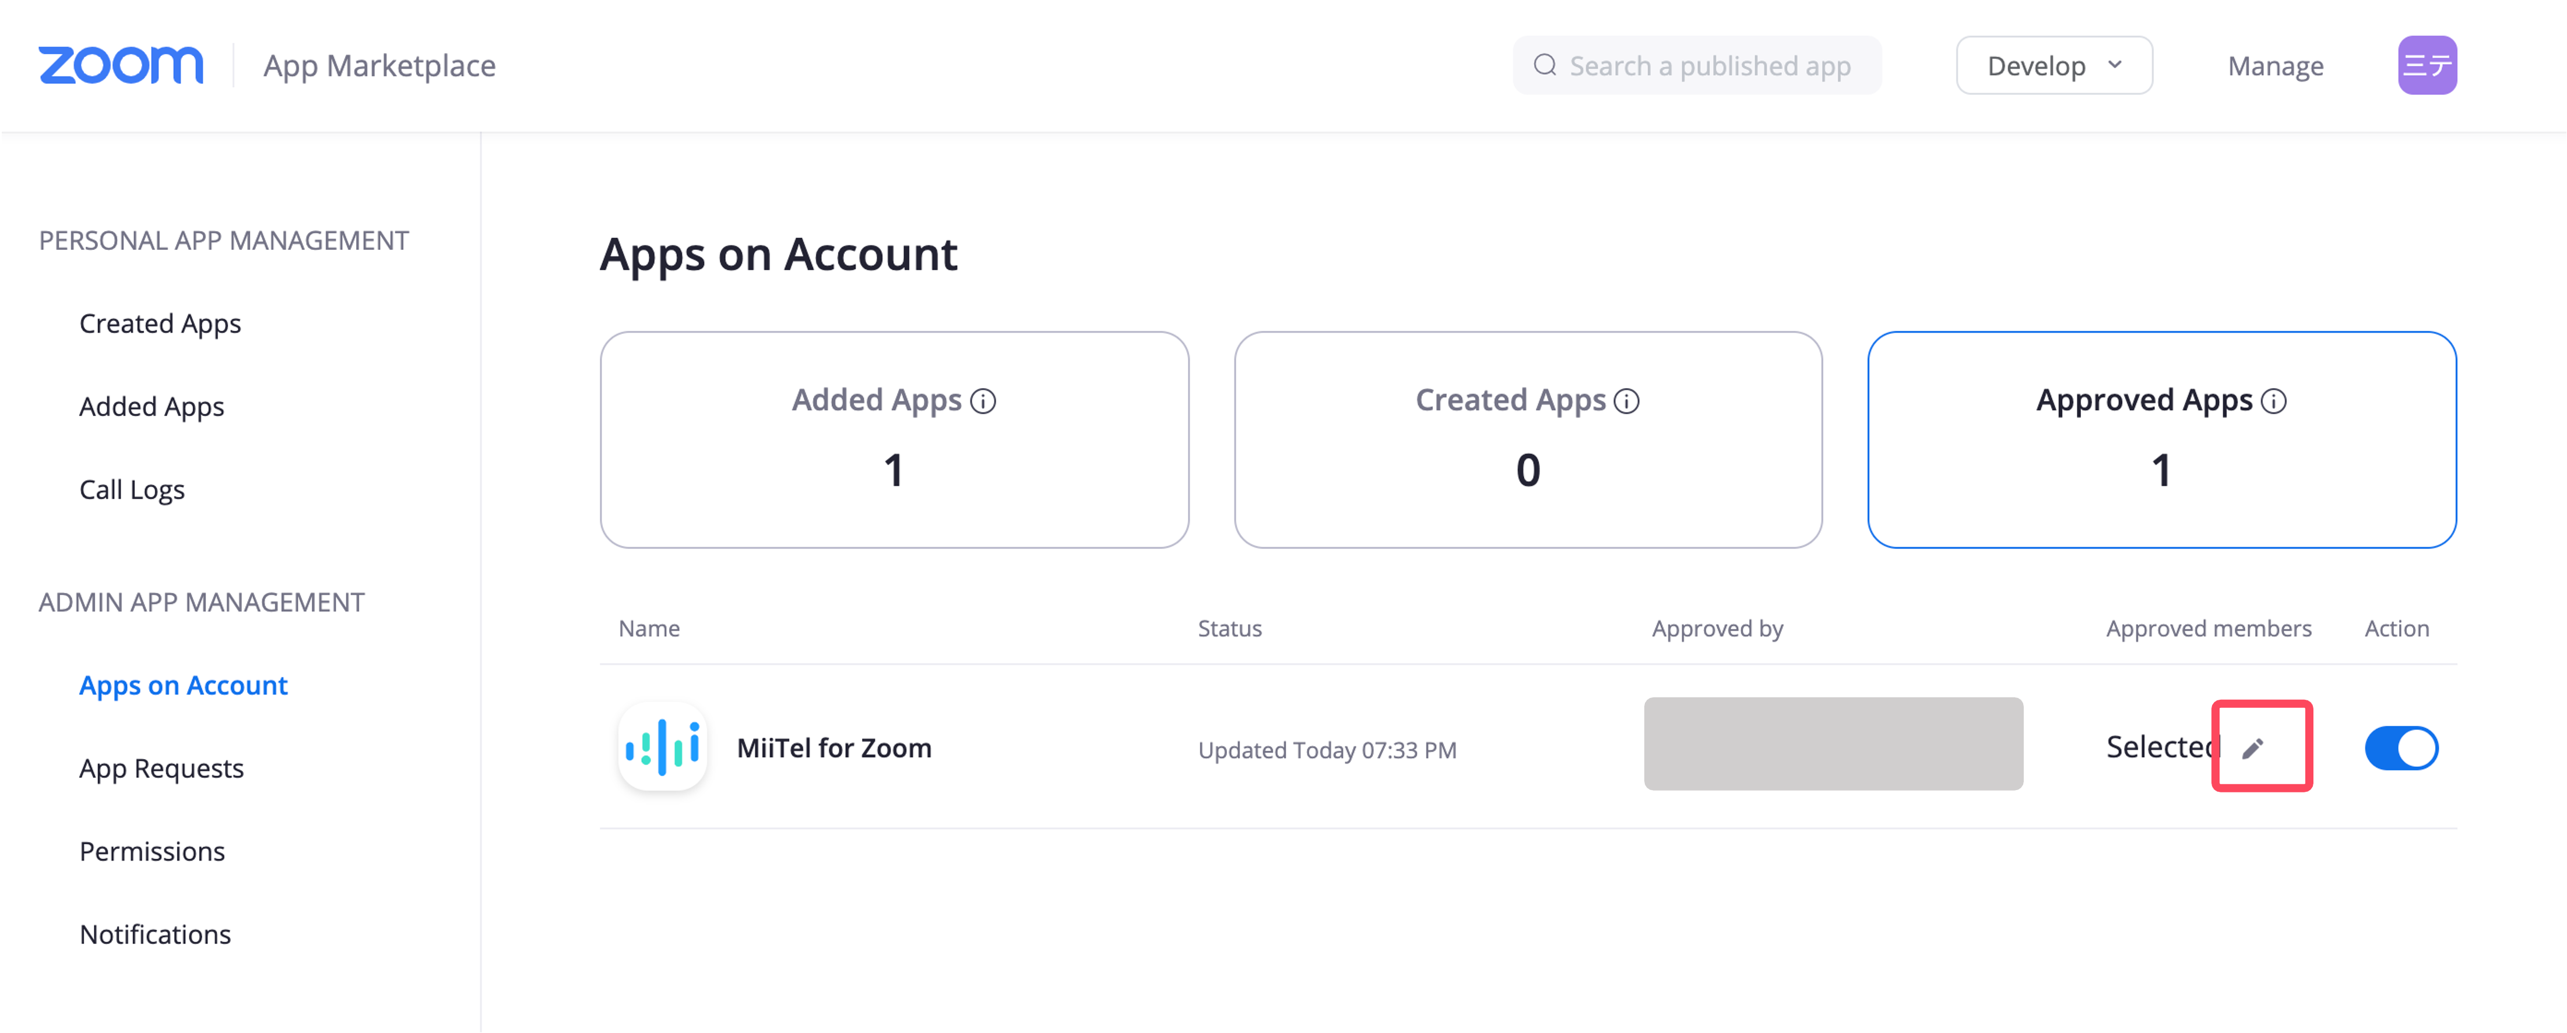Open Notifications page

coord(154,935)
